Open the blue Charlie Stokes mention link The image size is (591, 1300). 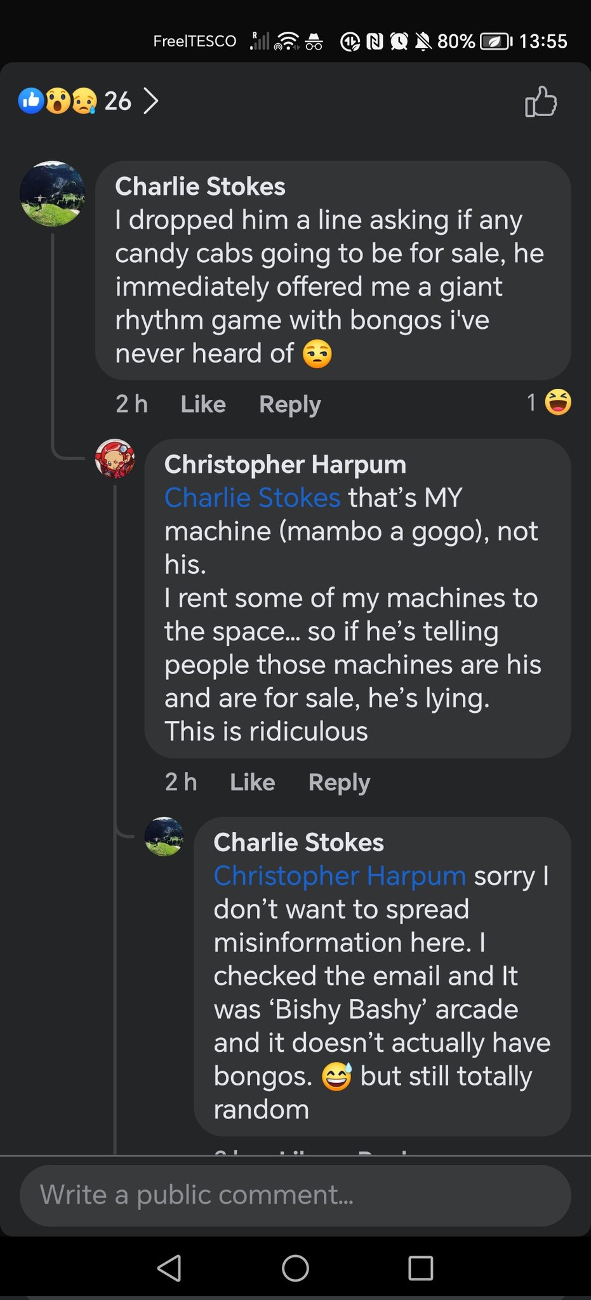click(x=252, y=498)
